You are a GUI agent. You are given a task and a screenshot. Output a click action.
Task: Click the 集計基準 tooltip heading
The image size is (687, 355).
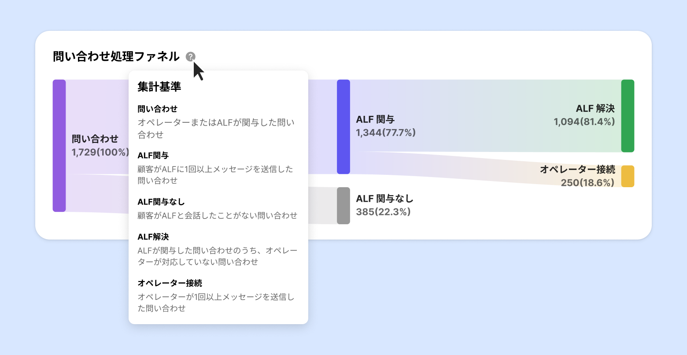click(x=159, y=87)
